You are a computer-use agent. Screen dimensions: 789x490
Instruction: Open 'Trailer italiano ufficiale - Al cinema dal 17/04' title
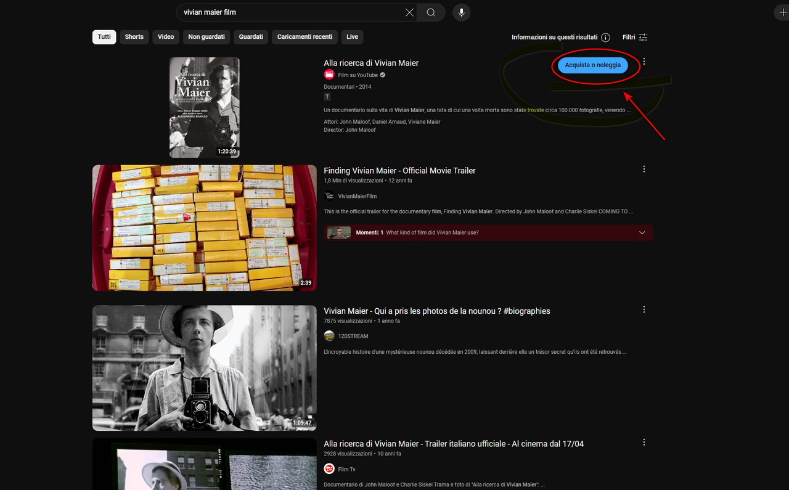pos(454,444)
